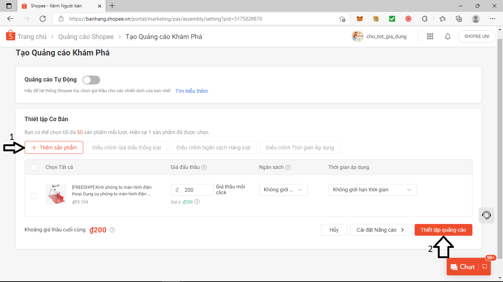The width and height of the screenshot is (503, 282).
Task: Select the FREESHIP product row checkbox
Action: click(34, 196)
